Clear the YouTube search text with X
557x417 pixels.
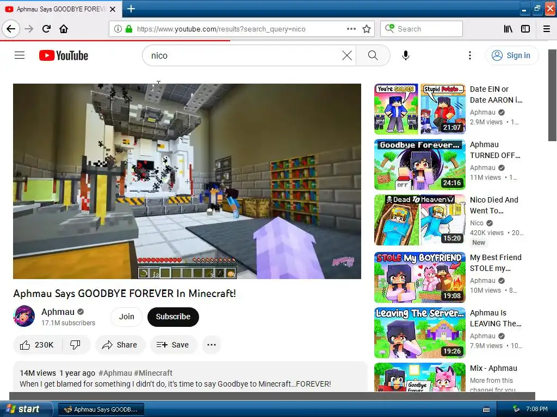(347, 55)
